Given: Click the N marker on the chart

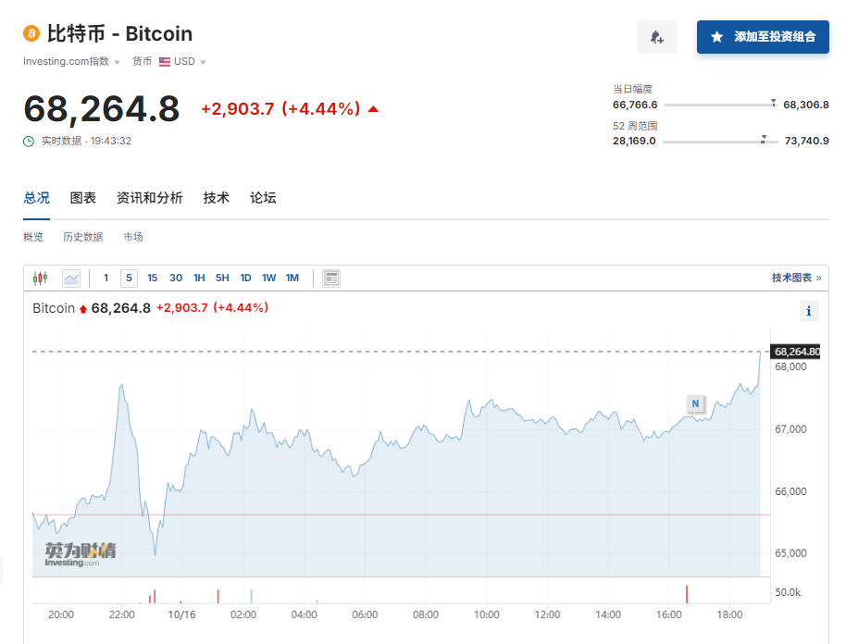Looking at the screenshot, I should [x=695, y=404].
